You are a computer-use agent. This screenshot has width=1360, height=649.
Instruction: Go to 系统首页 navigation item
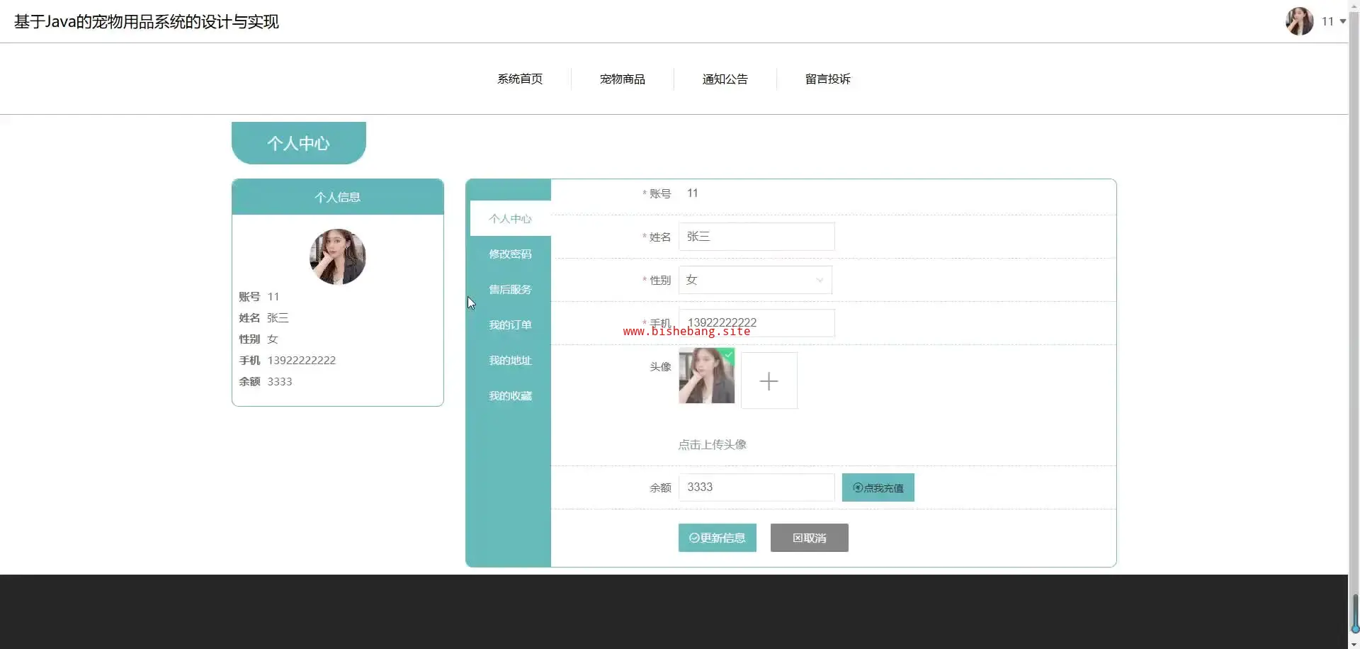(x=520, y=79)
